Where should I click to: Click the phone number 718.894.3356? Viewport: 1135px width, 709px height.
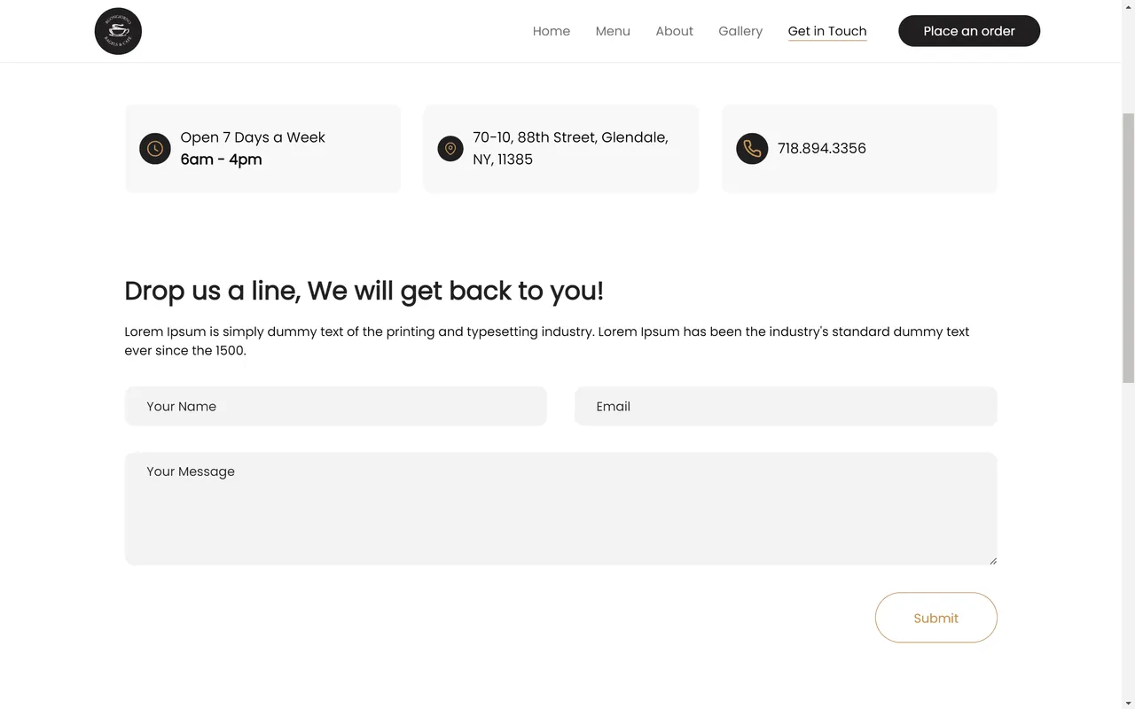pos(821,149)
